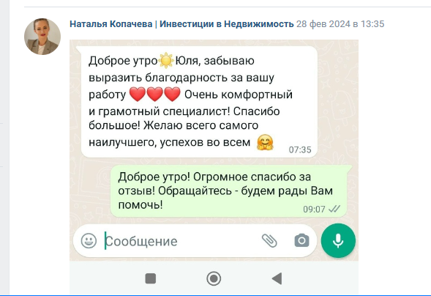This screenshot has height=296, width=431.
Task: Click the green reply message bubble
Action: [229, 191]
